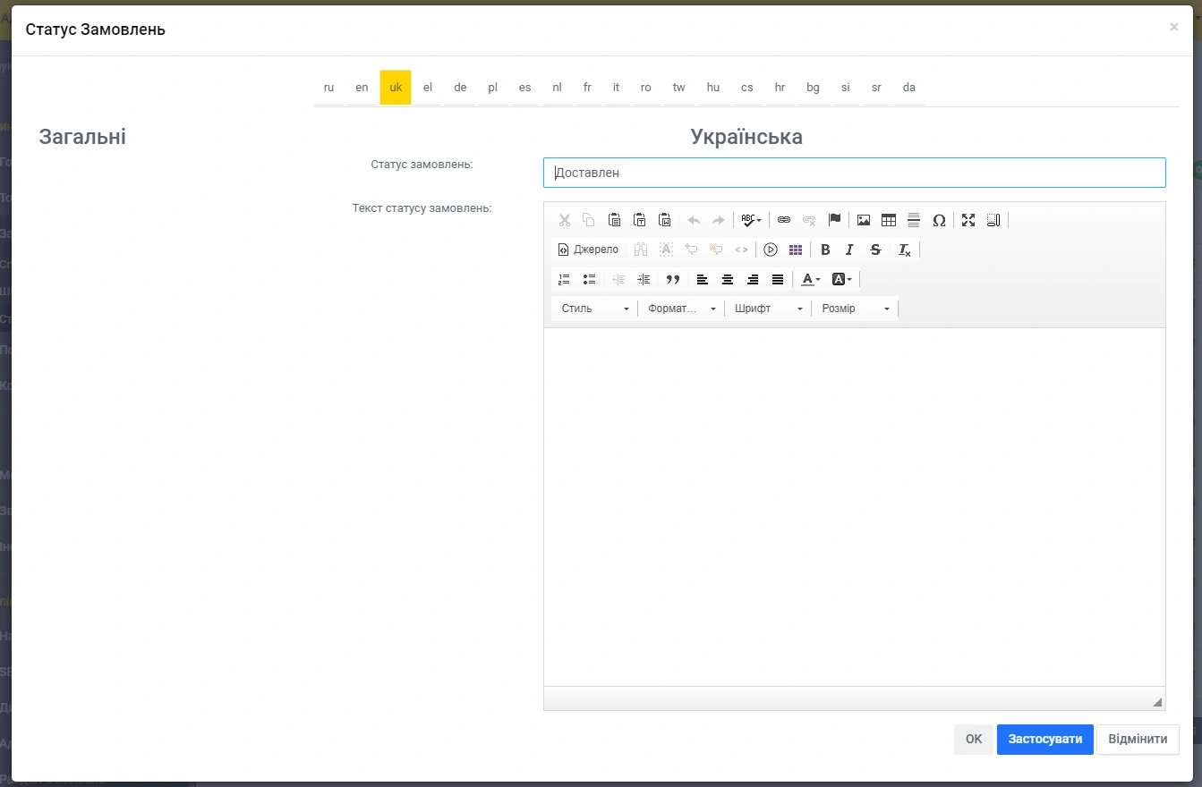Toggle the Джерело source view

coord(588,250)
